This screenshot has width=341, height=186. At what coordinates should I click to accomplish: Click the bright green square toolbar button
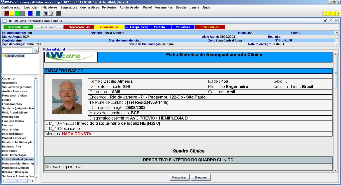17,13
